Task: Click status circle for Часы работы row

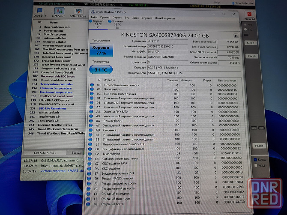Action: (92, 89)
